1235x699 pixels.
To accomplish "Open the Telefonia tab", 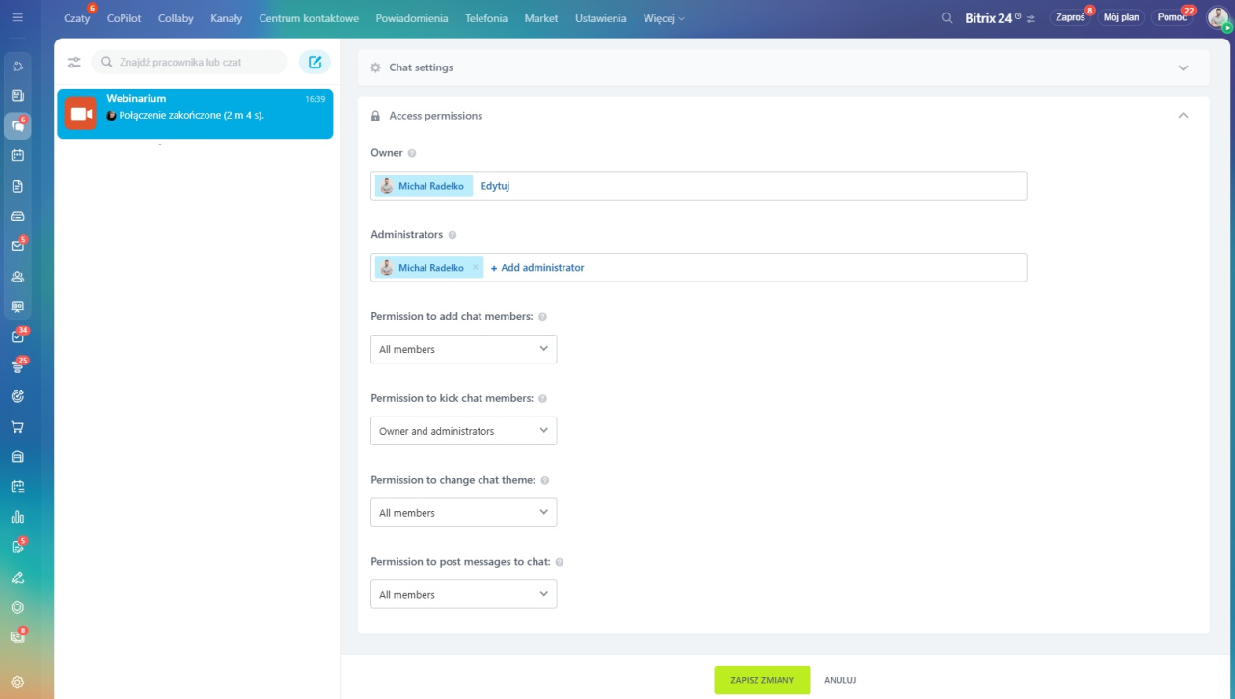I will tap(486, 18).
